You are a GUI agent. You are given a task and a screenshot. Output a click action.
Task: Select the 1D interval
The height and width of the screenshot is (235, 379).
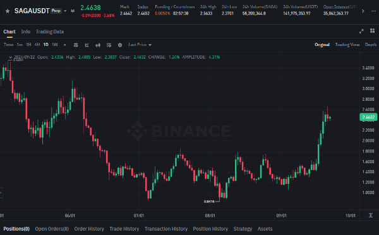tap(45, 45)
